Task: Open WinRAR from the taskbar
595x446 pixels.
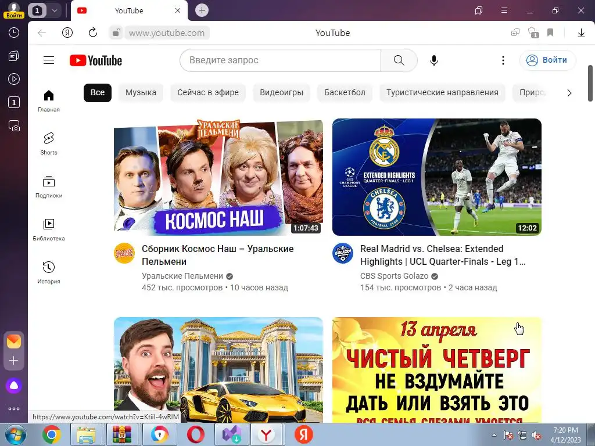Action: 123,434
